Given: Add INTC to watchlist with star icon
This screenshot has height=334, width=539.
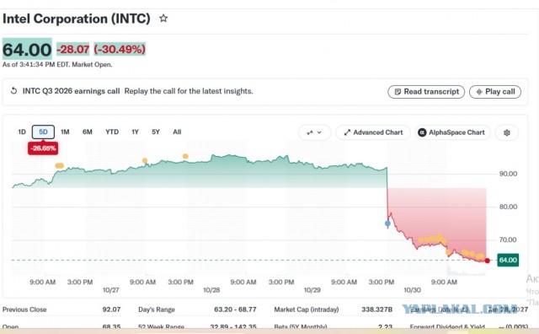Looking at the screenshot, I should [163, 19].
